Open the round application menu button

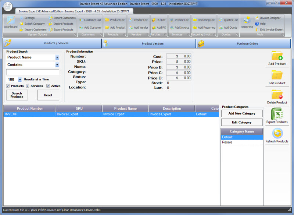point(8,7)
